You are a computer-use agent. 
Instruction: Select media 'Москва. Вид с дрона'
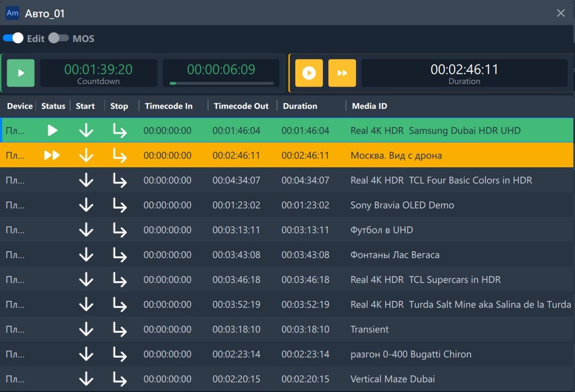pyautogui.click(x=396, y=155)
